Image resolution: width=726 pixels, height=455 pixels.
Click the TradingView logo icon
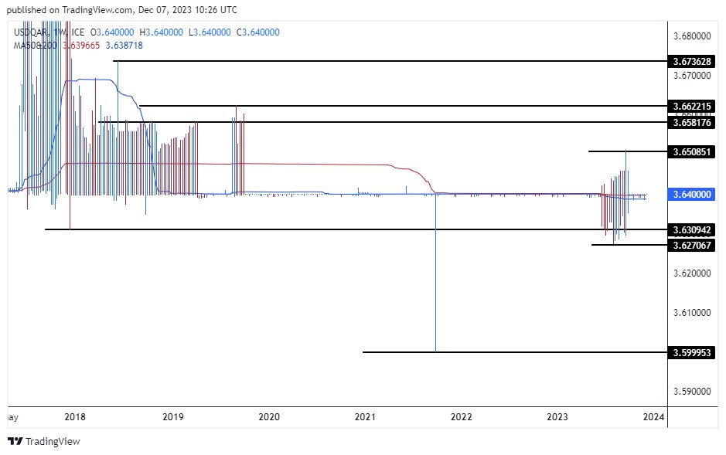tap(15, 441)
